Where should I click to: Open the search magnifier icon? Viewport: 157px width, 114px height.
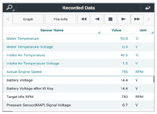coord(10,8)
